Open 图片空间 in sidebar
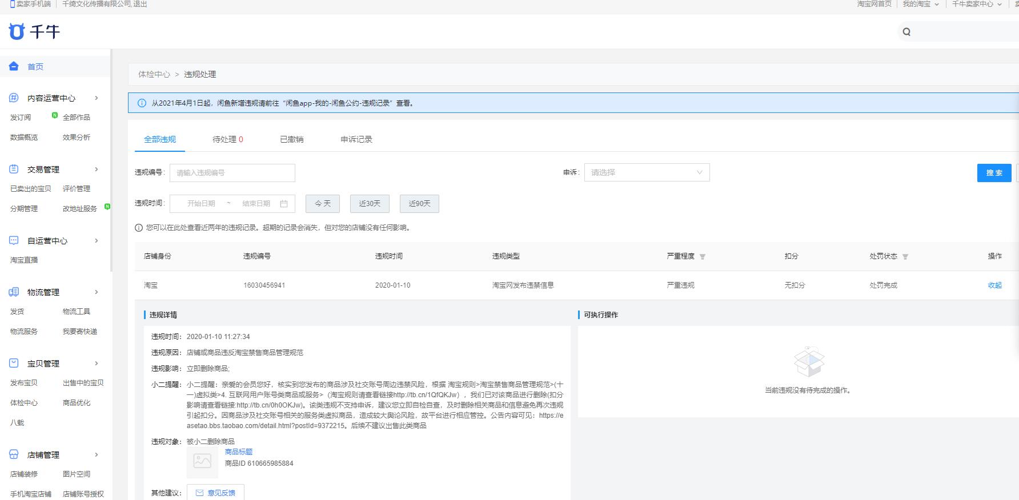Screen dimensions: 1019x500 click(x=77, y=474)
